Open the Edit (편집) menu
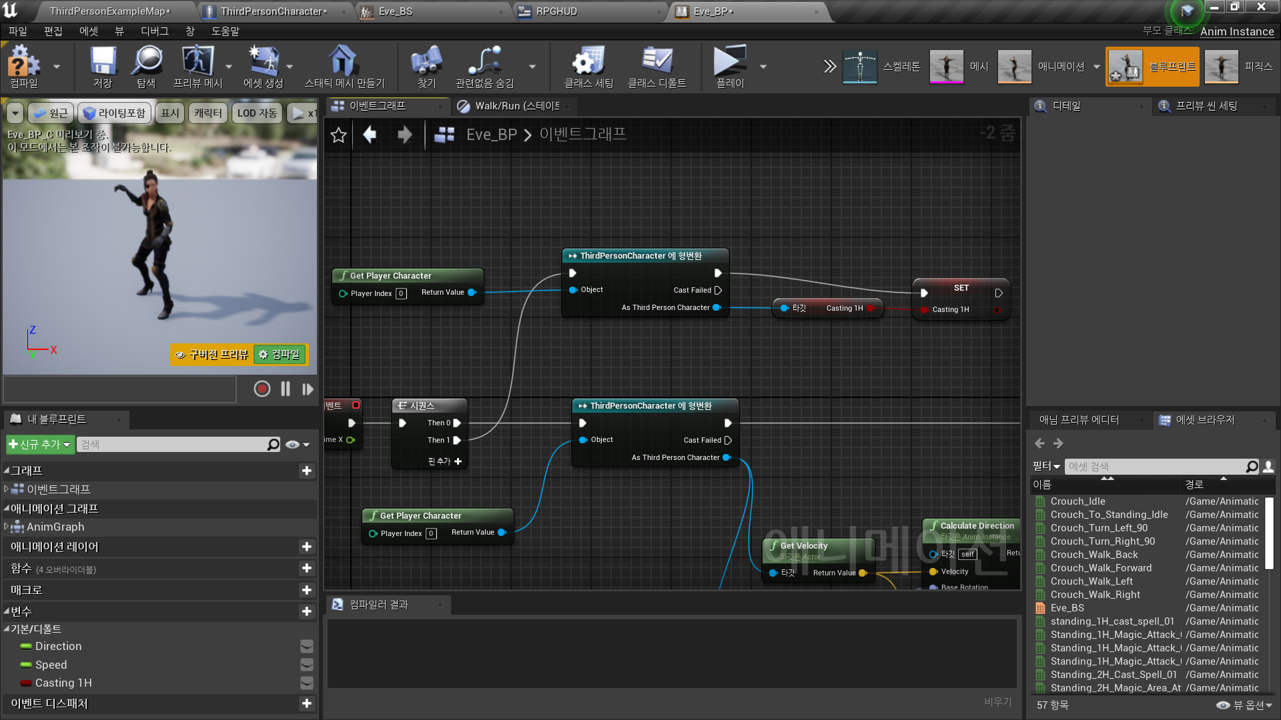Viewport: 1281px width, 720px height. [x=53, y=31]
